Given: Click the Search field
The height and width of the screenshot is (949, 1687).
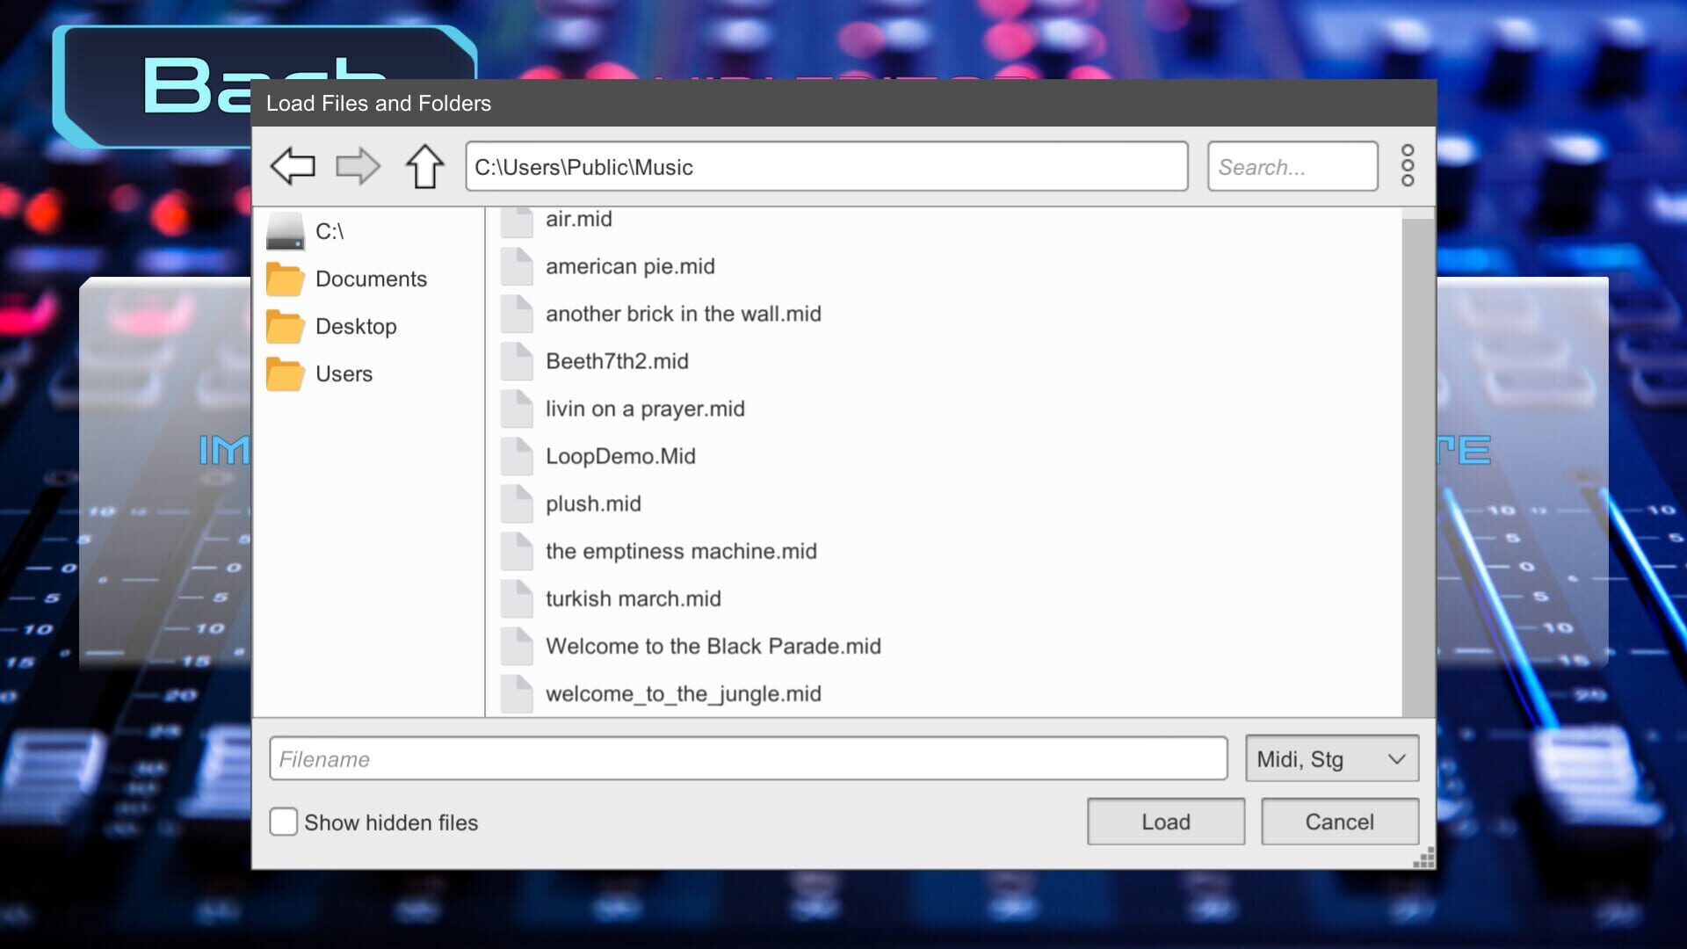Looking at the screenshot, I should point(1292,167).
